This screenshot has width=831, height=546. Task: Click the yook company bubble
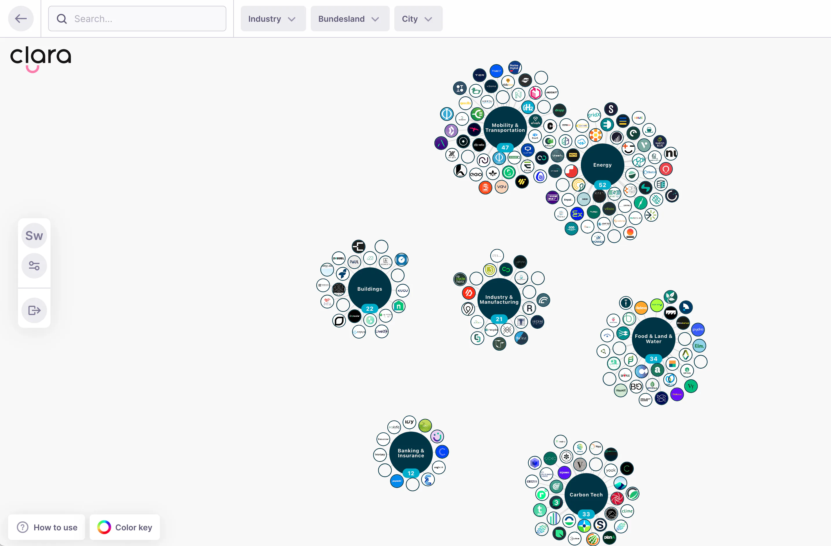coord(611,470)
